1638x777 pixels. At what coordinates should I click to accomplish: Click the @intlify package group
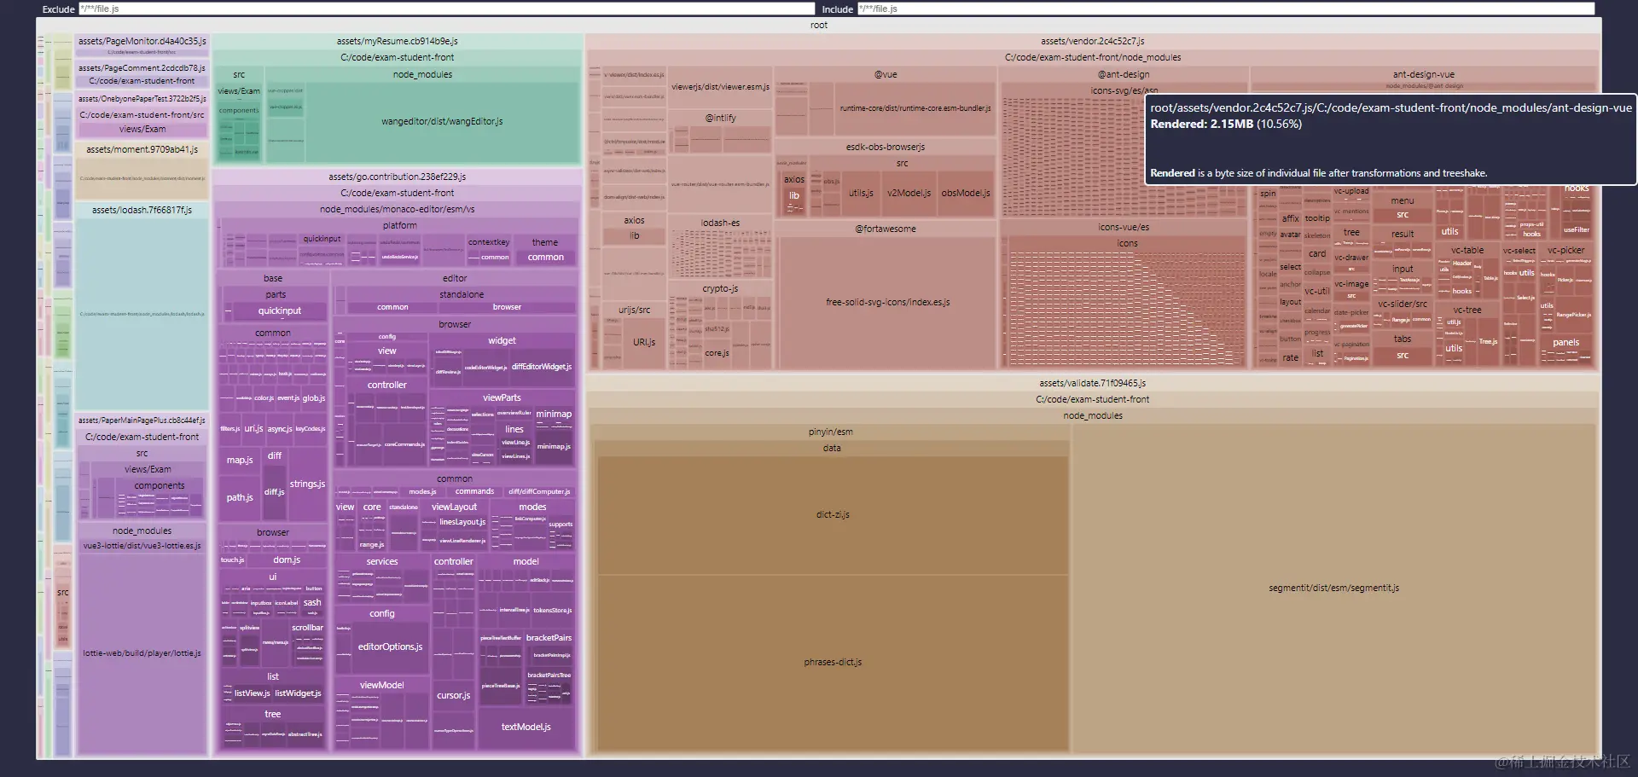[720, 118]
